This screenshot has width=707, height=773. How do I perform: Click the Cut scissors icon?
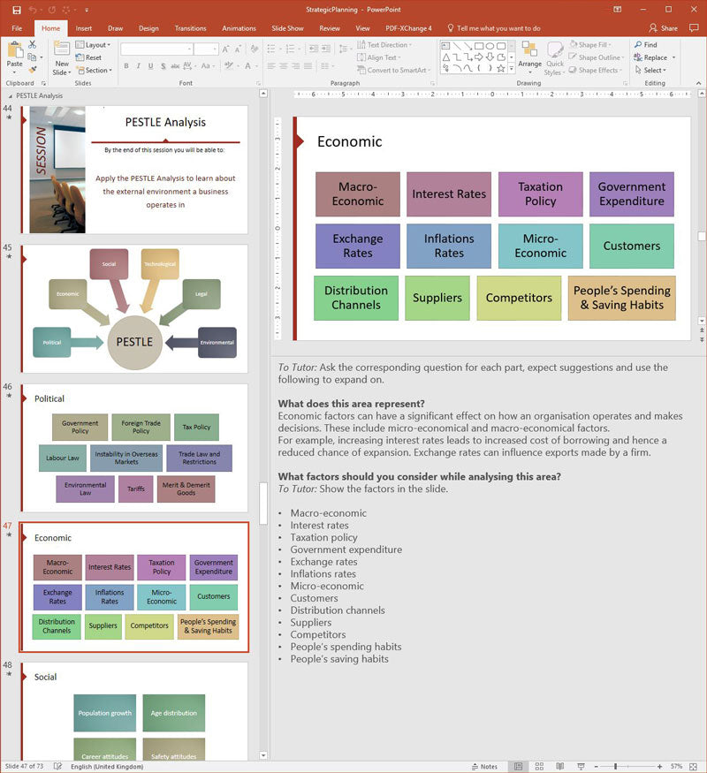33,45
